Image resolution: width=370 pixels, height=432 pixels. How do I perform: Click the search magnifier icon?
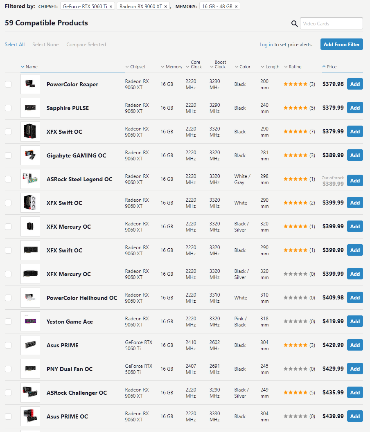[x=294, y=24]
